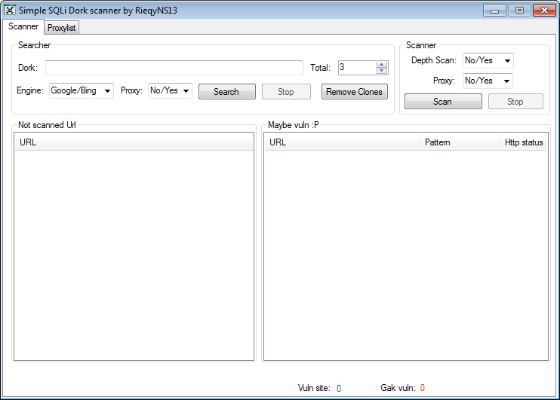Start scanning with the Scan button
Screen dimensions: 560x400
443,102
